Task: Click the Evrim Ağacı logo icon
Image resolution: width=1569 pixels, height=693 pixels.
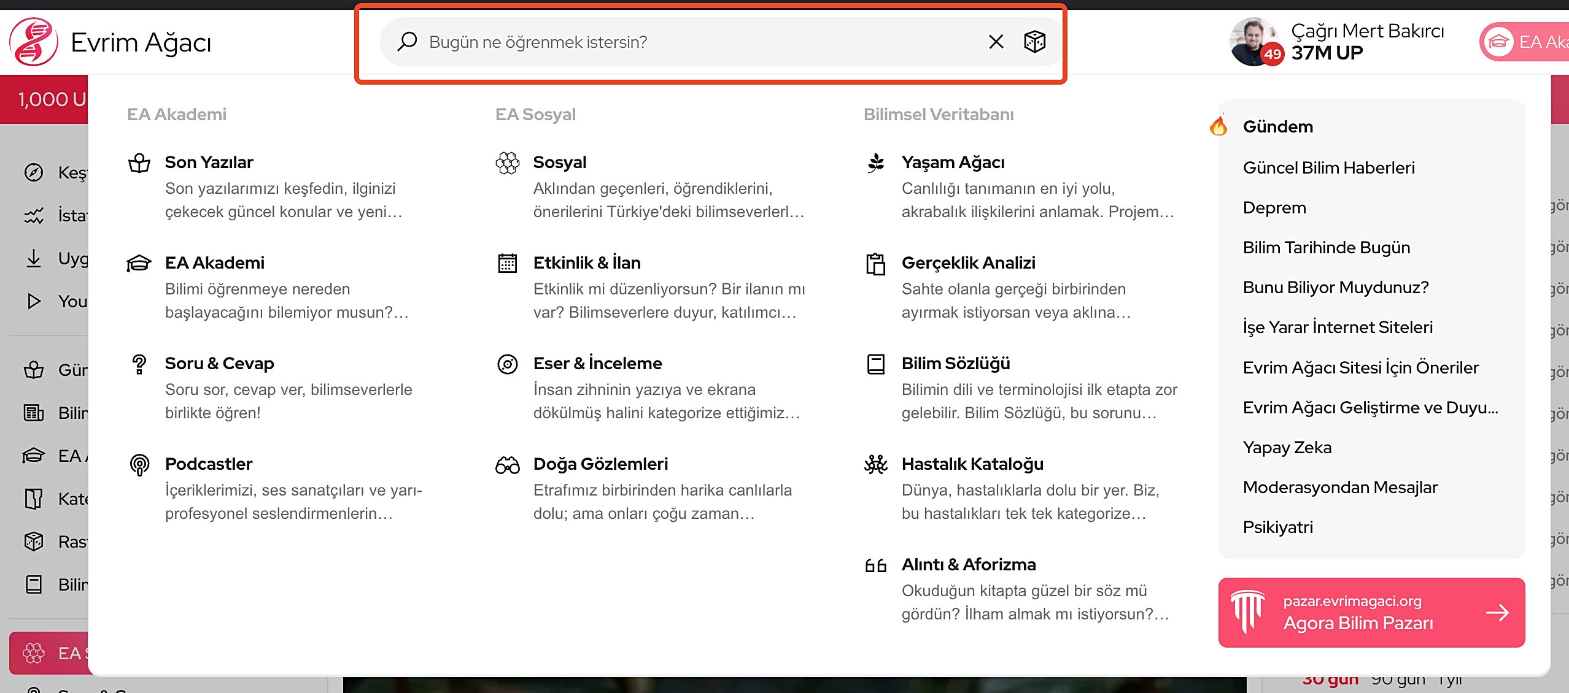Action: pyautogui.click(x=34, y=42)
